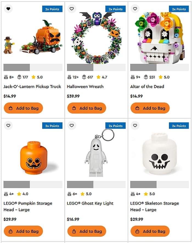Click the star rating on Jack-O'-Lantern Pickup Truck
Viewport: 192px width, 243px height.
[37, 77]
